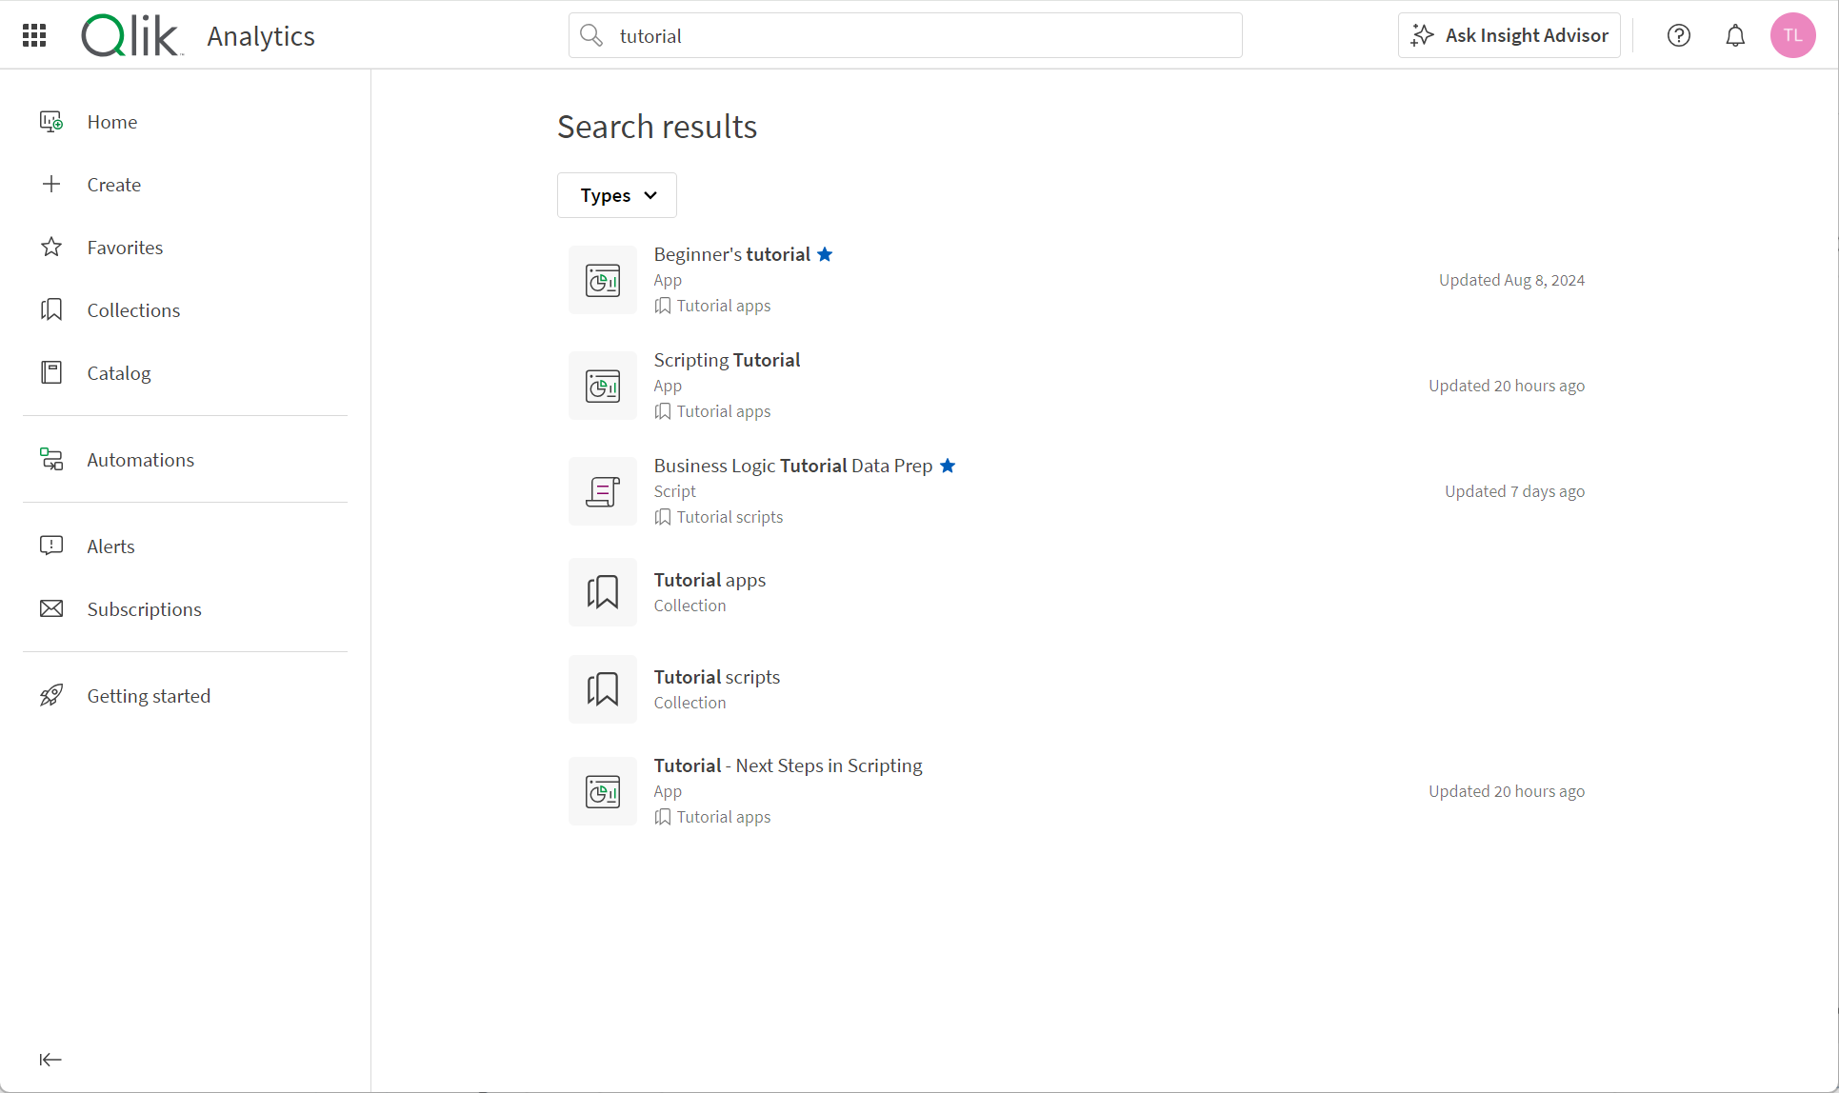1839x1093 pixels.
Task: Open Getting Started section
Action: point(149,695)
